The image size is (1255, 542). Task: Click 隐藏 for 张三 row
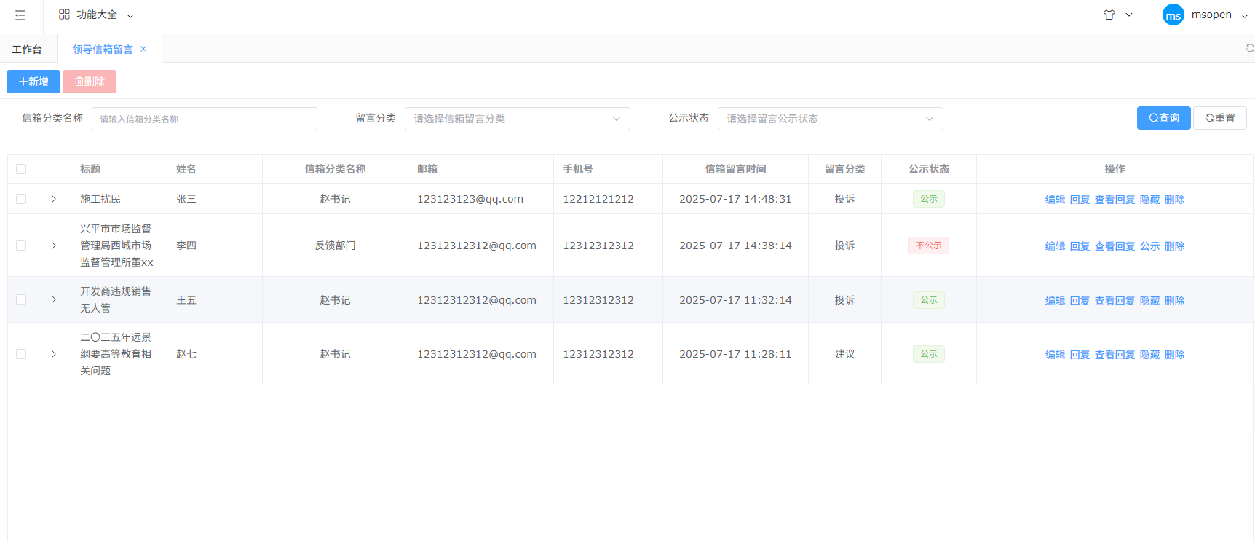(1149, 200)
